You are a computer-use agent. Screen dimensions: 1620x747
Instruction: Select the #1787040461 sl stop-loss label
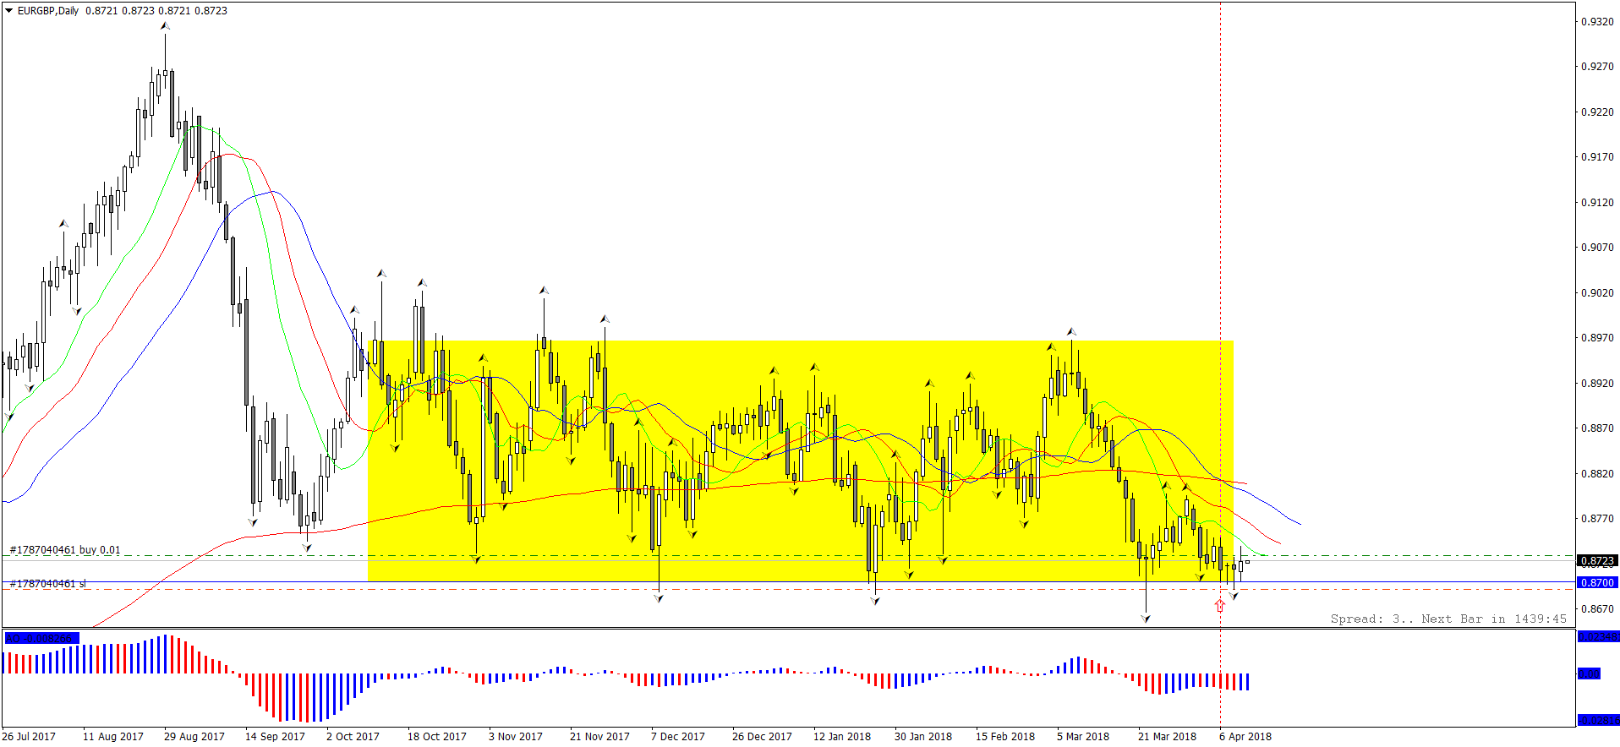click(48, 584)
